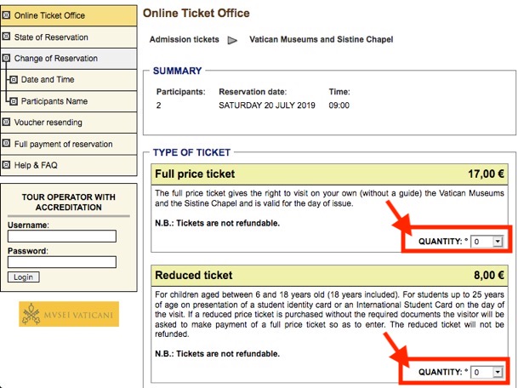
Task: Click the icon beside Full payment of reservation
Action: (x=6, y=143)
